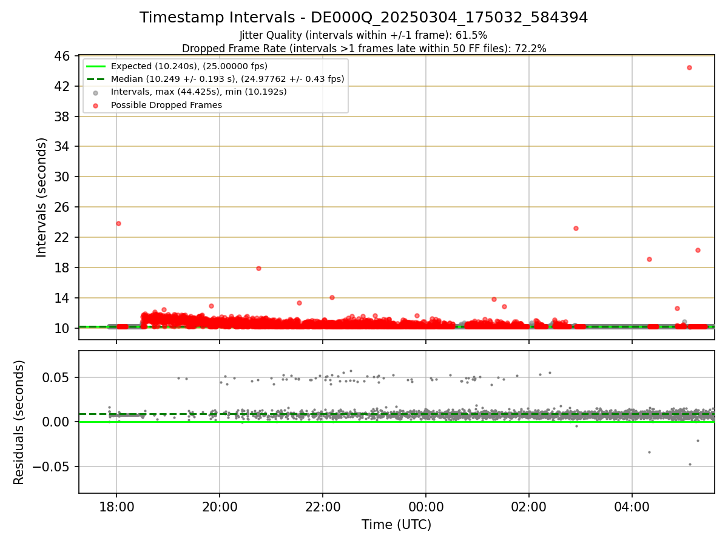Click the 'Residuals (seconds)' y-axis label

click(x=19, y=422)
